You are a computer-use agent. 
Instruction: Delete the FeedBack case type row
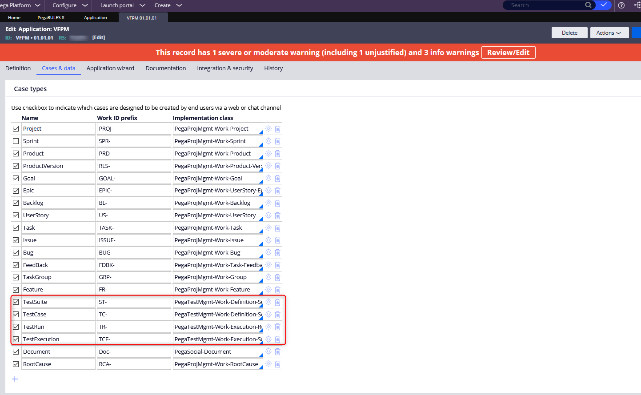tap(277, 265)
